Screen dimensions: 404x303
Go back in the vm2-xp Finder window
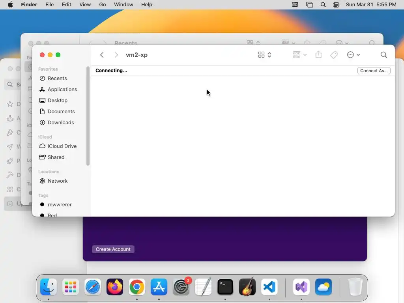(x=102, y=55)
